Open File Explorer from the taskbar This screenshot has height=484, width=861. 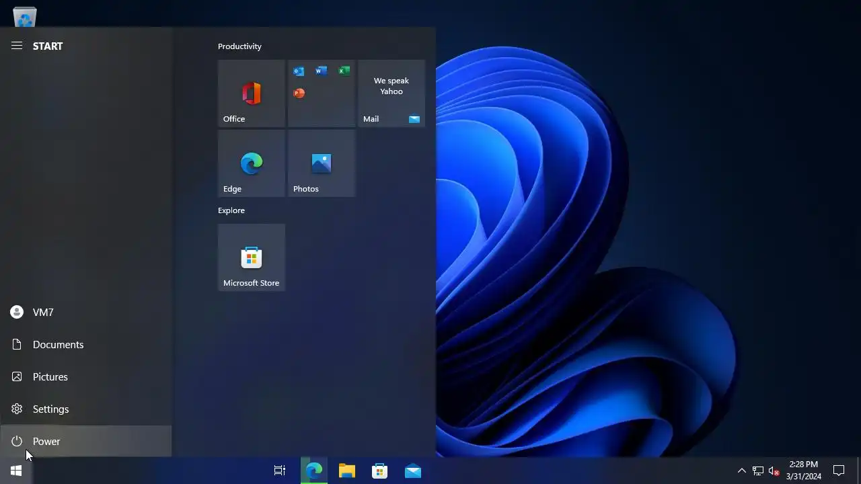pos(347,471)
